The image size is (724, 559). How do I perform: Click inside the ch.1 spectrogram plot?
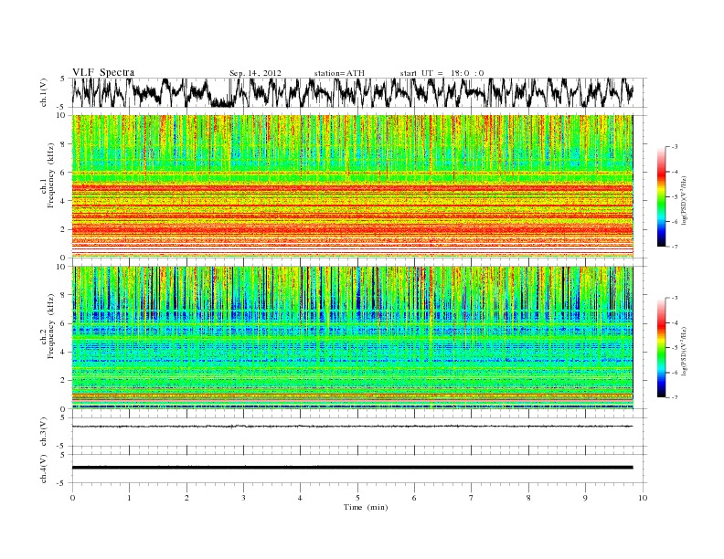[353, 186]
